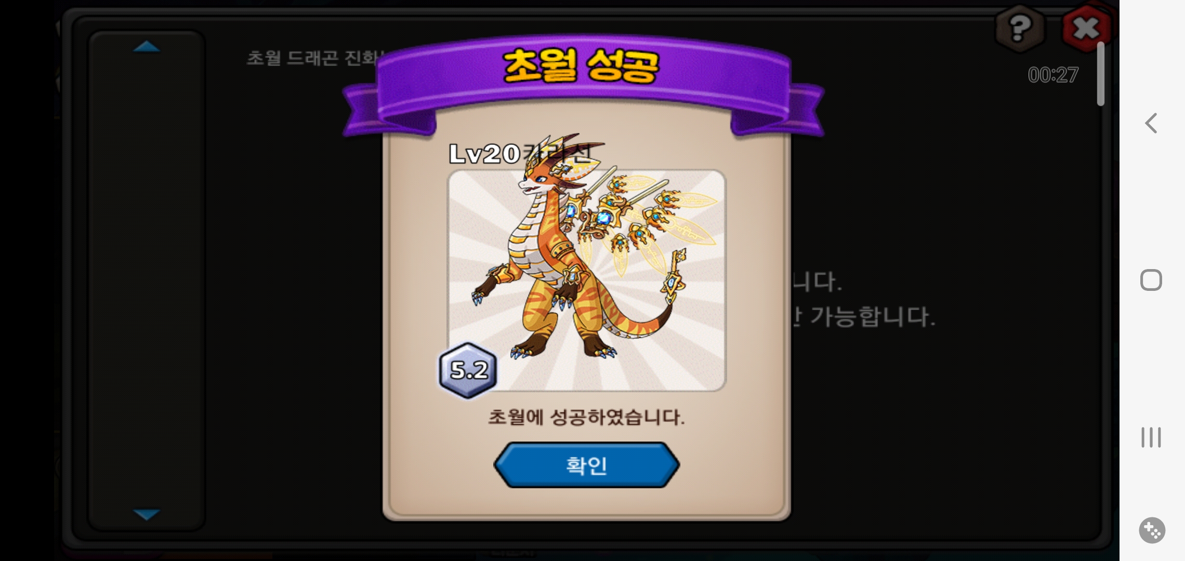1185x561 pixels.
Task: Tap the Lv20 dragon name label
Action: [x=520, y=153]
